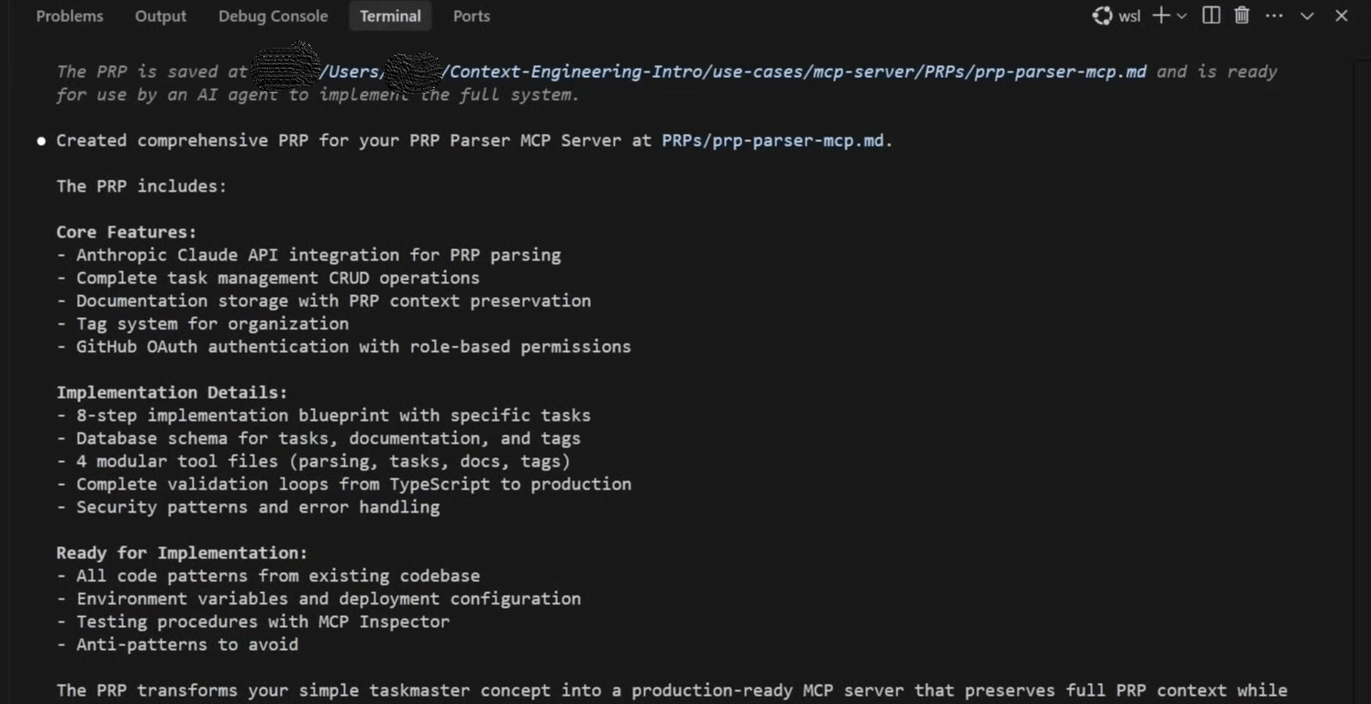Screen dimensions: 1371x704
Task: Open the Debug Console tab
Action: [x=273, y=16]
